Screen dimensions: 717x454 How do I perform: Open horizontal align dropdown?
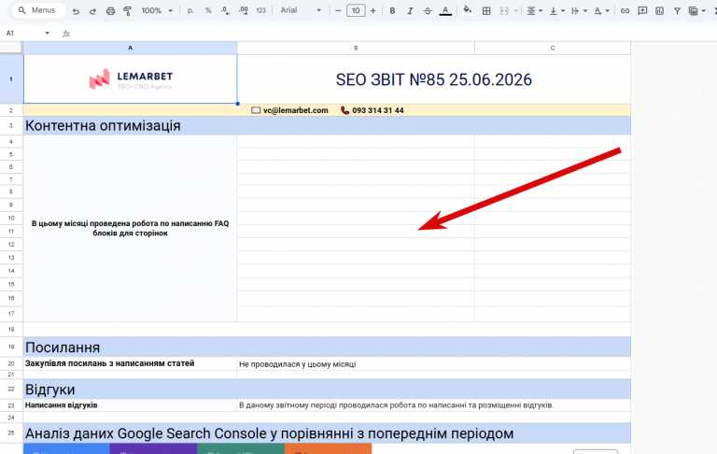click(x=534, y=10)
